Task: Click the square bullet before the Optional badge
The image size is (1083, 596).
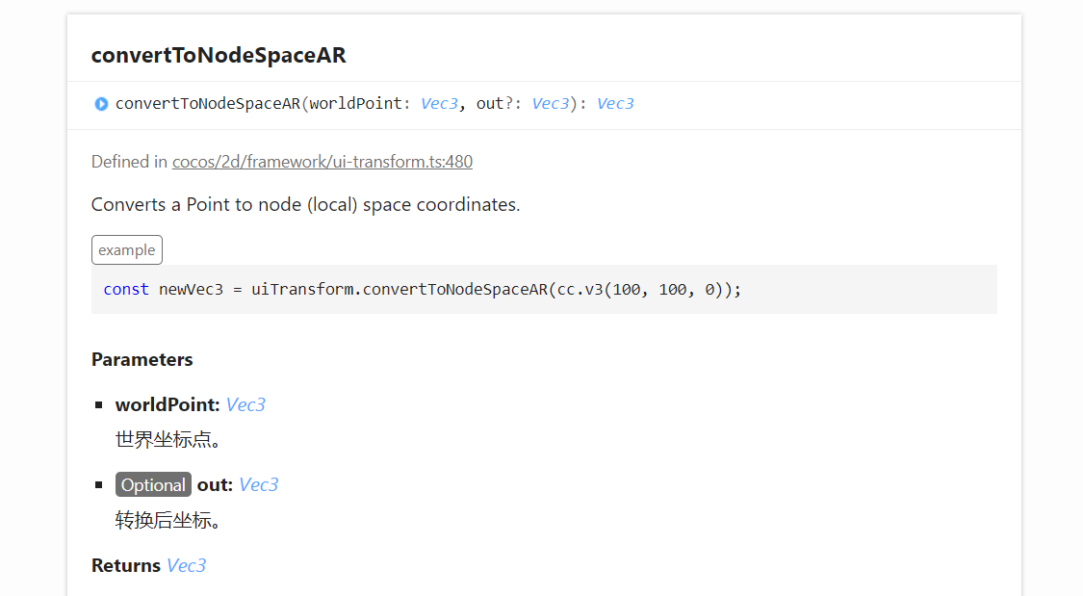Action: pos(99,485)
